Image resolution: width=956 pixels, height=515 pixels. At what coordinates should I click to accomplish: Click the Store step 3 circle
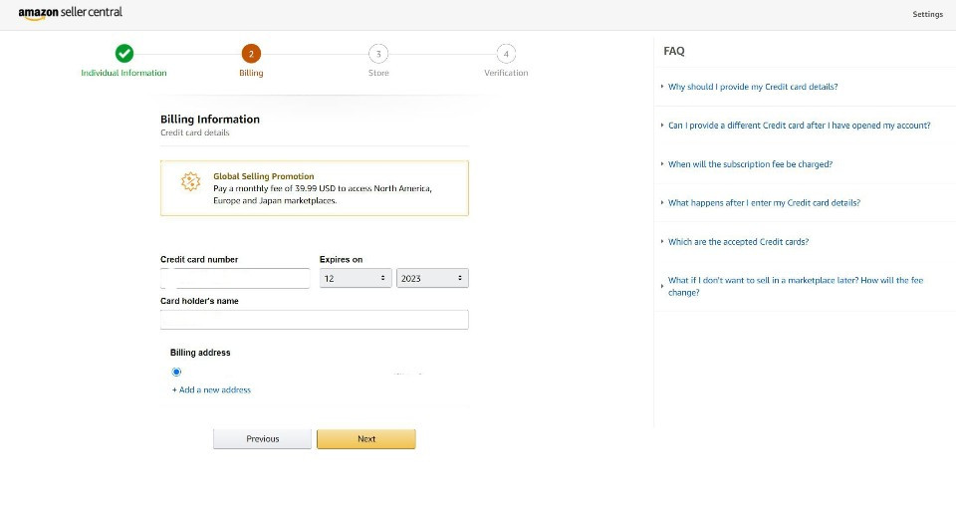(x=378, y=54)
